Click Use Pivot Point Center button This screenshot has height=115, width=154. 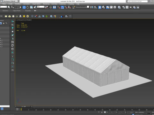(x=47, y=7)
